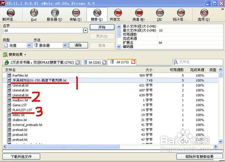The width and height of the screenshot is (225, 162).
Task: Click file icon next to PLAYLIST.LST
Action: [x=9, y=110]
